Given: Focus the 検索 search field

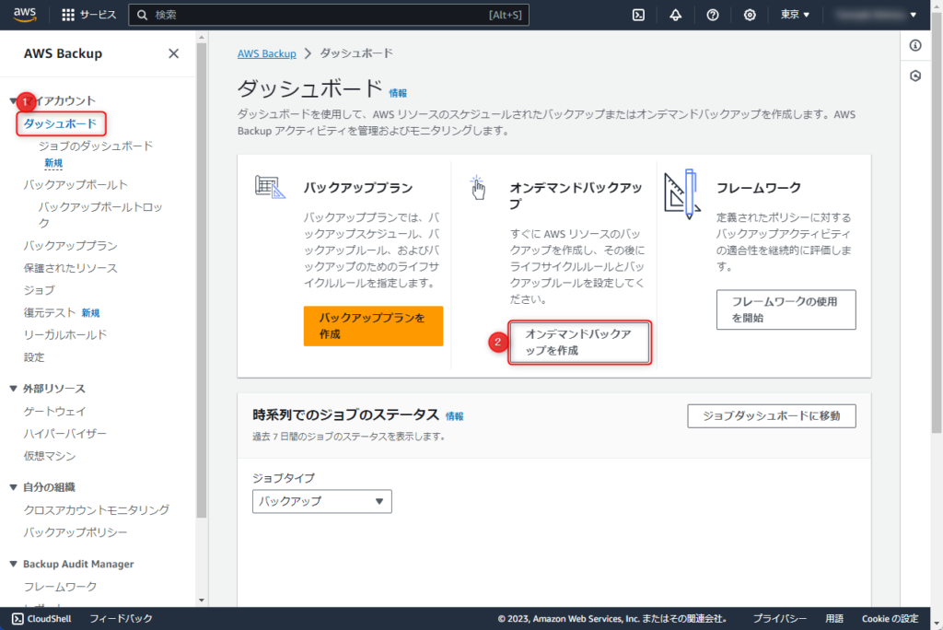Looking at the screenshot, I should pos(329,15).
